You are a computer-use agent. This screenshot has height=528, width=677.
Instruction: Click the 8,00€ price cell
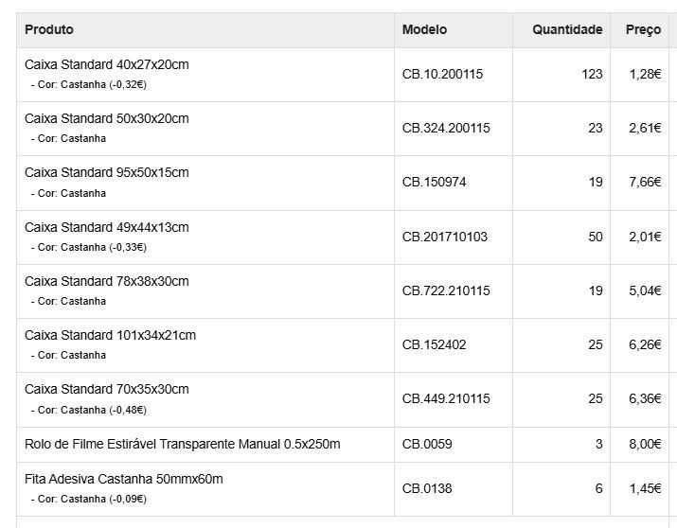645,444
